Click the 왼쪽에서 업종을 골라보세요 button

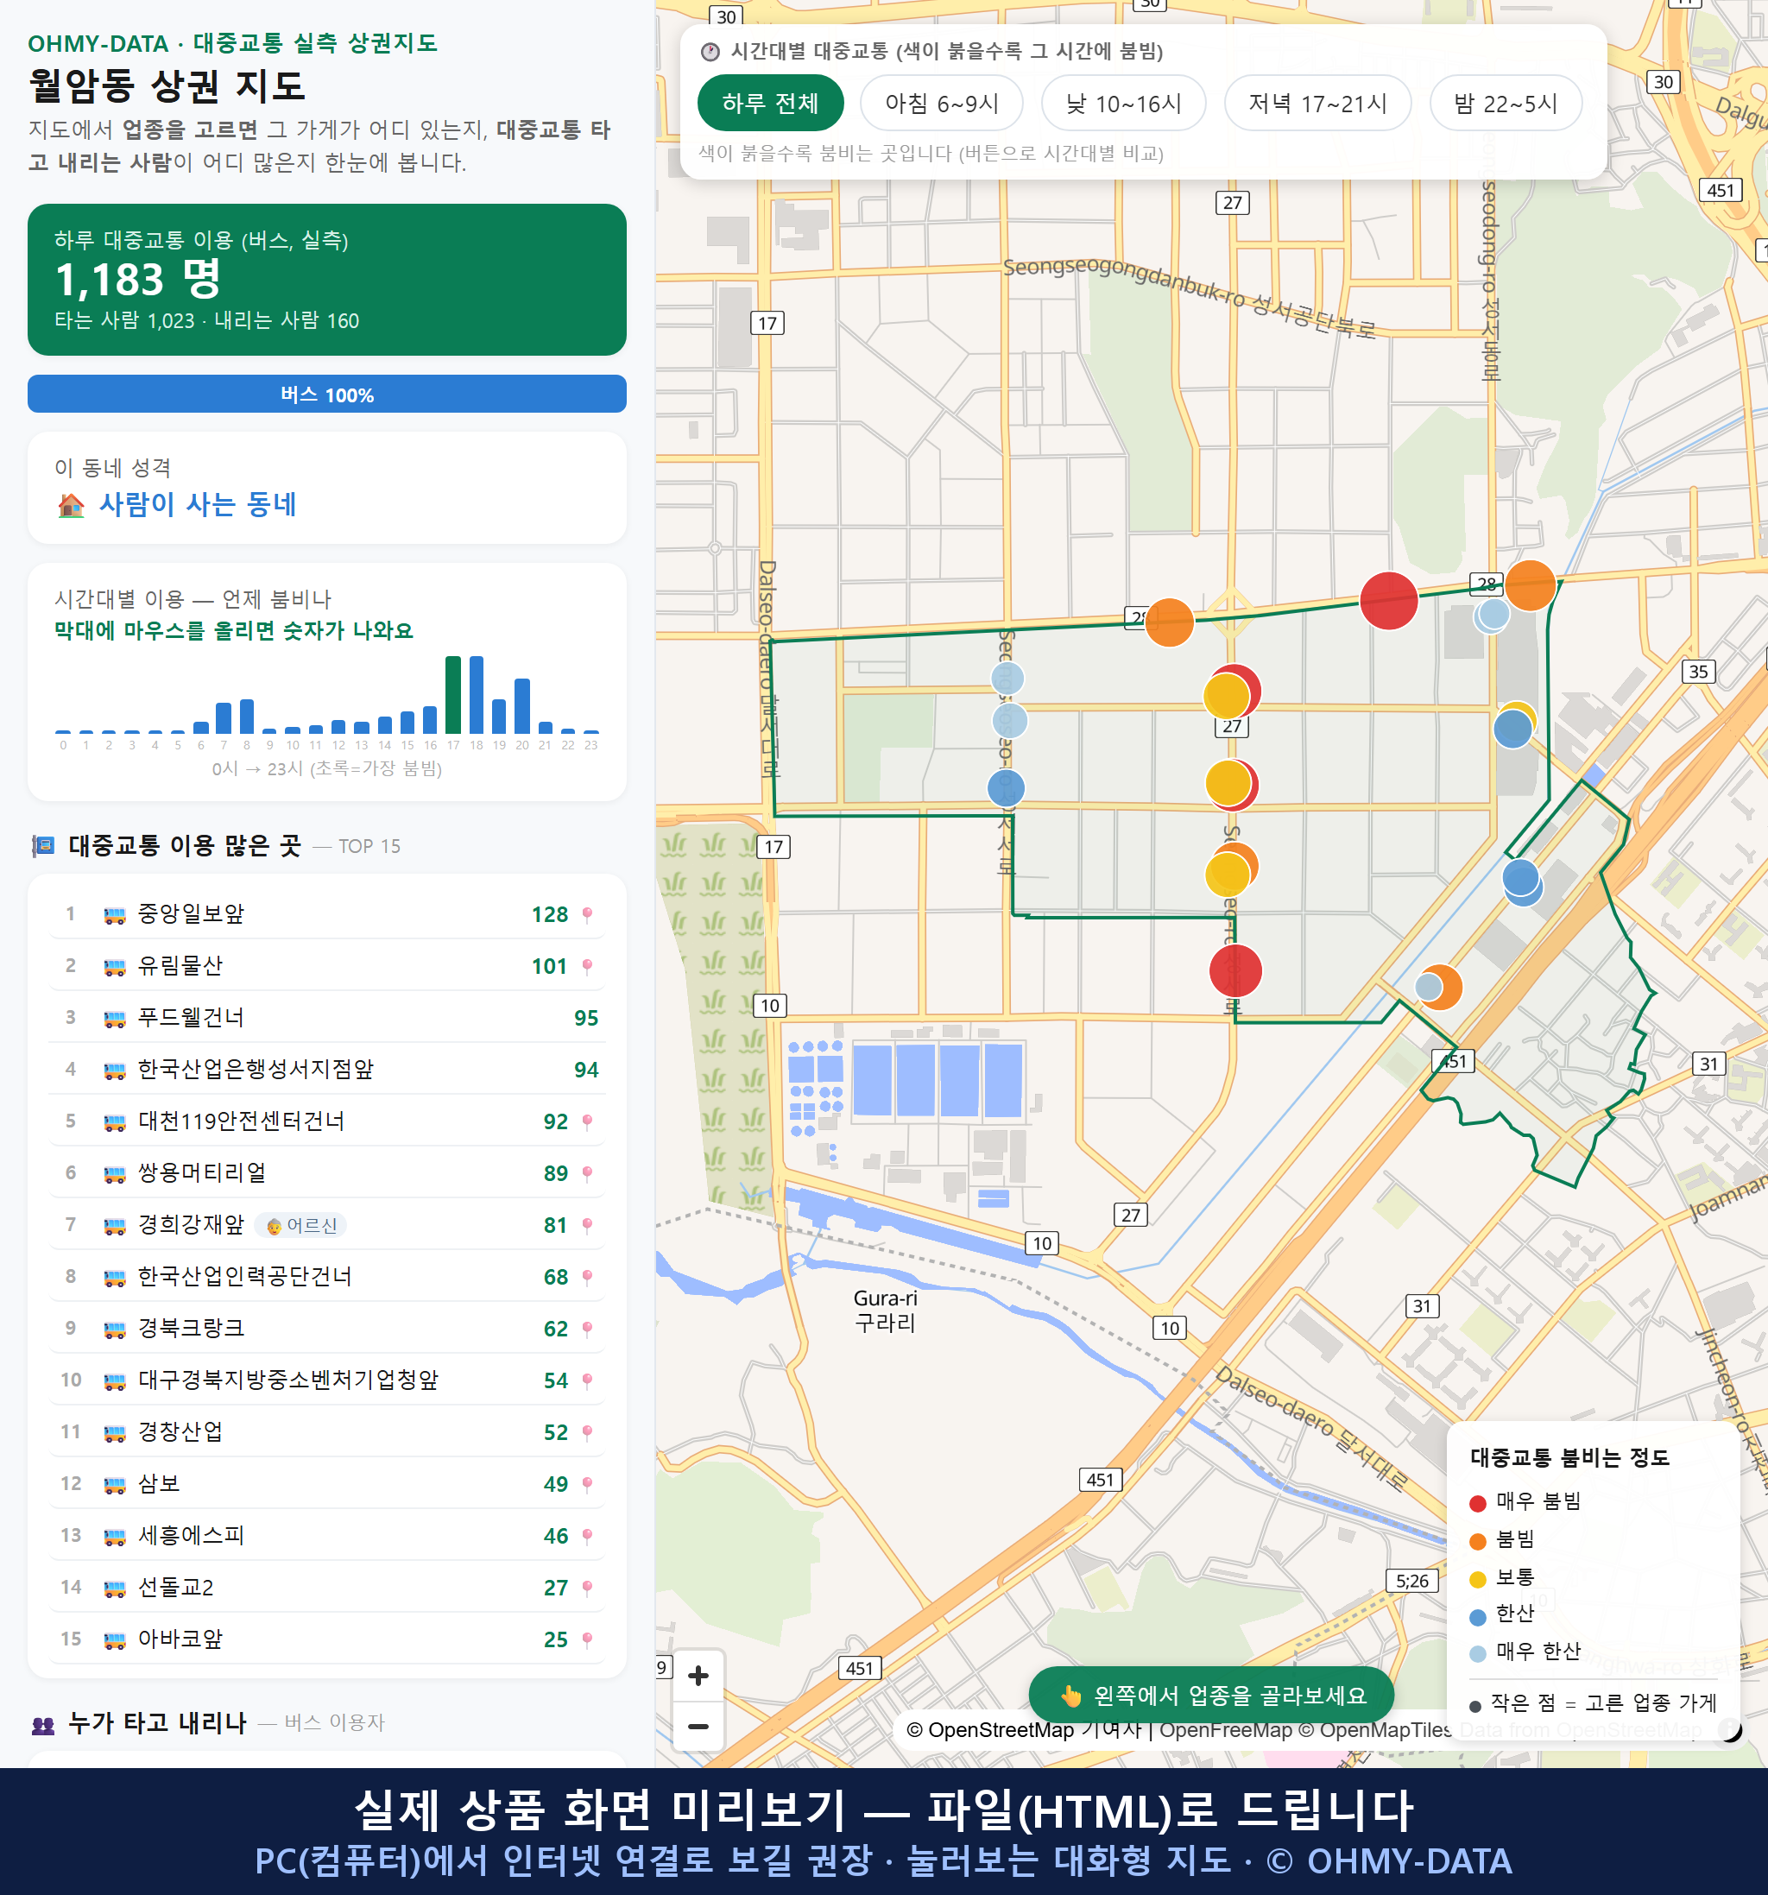tap(1210, 1695)
